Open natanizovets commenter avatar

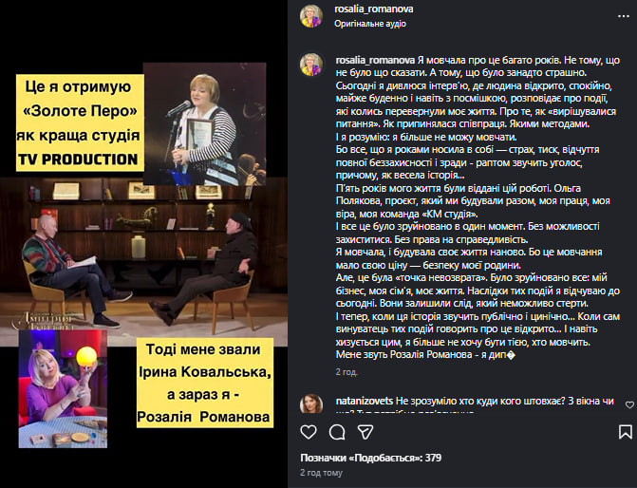pos(311,404)
